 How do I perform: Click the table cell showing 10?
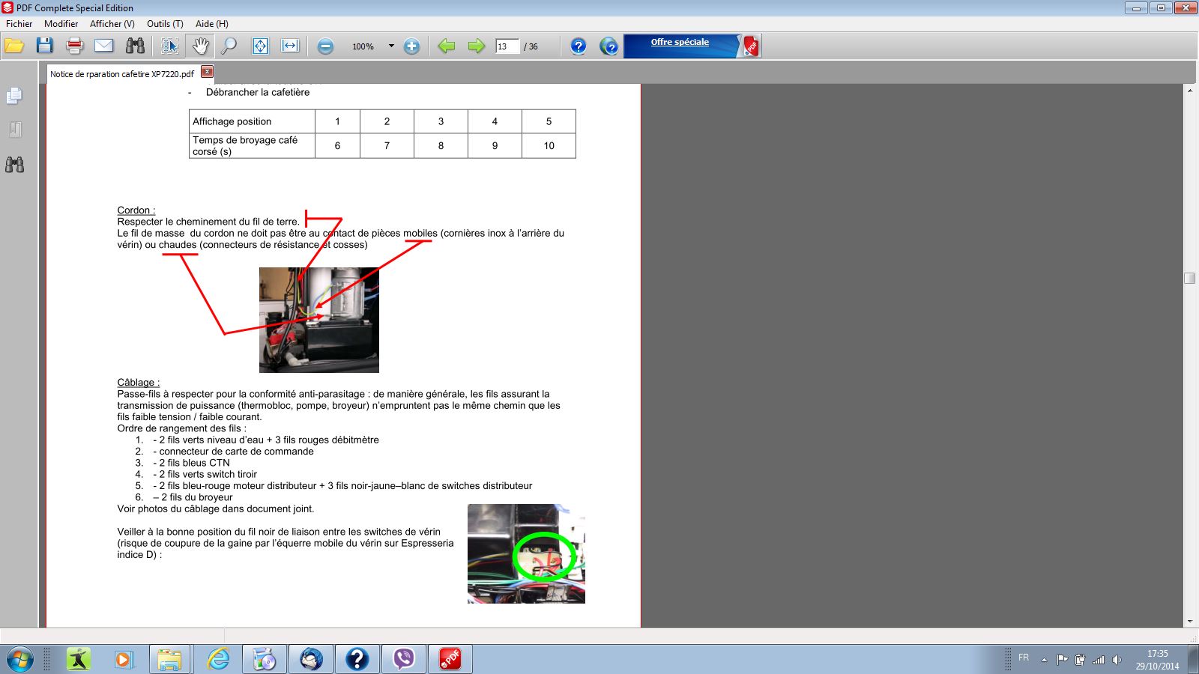tap(549, 146)
